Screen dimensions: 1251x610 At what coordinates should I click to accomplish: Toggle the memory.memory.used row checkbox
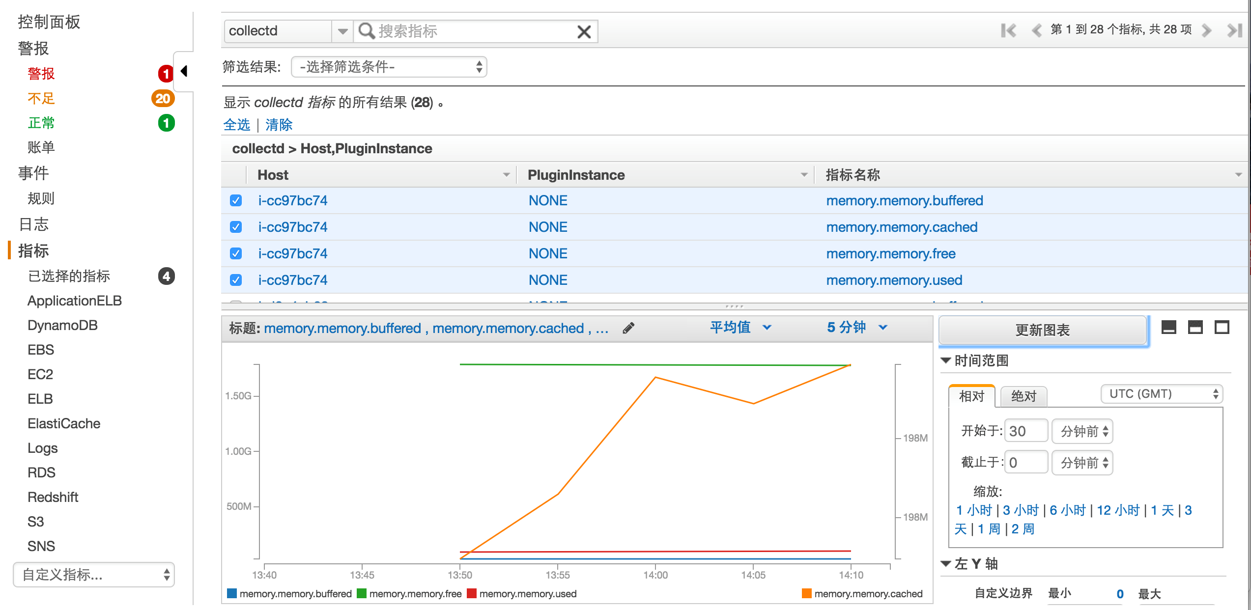pos(236,280)
